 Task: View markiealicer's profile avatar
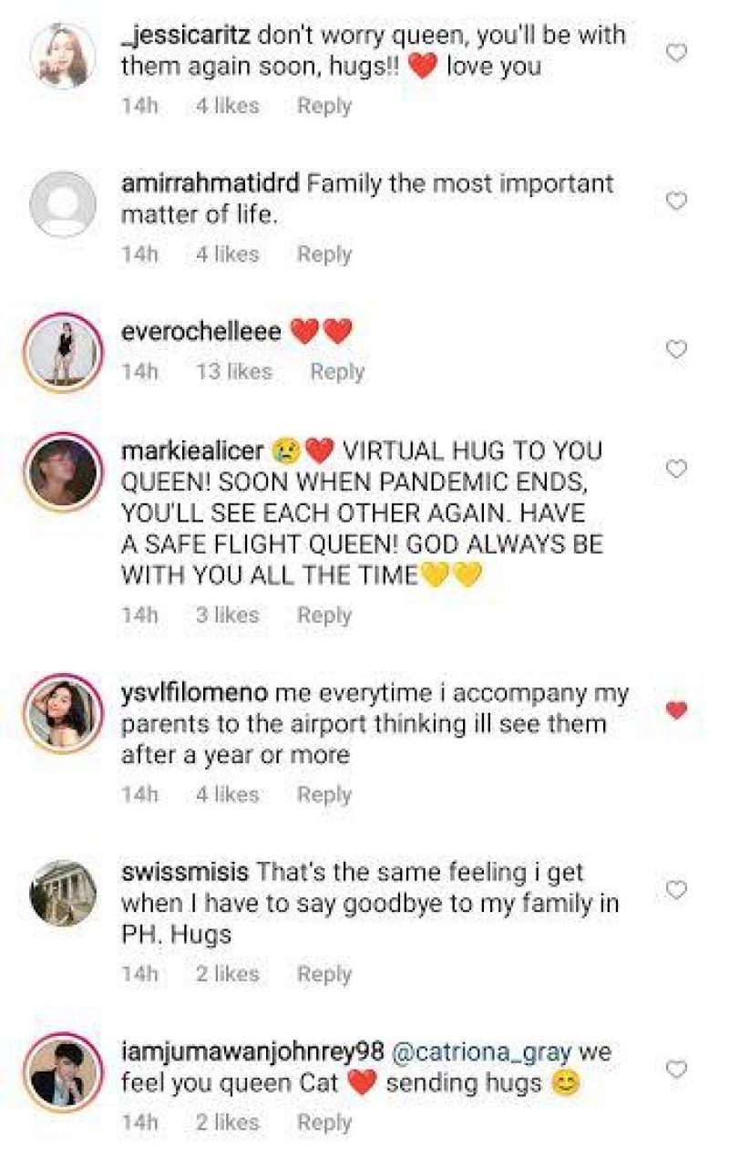point(63,471)
